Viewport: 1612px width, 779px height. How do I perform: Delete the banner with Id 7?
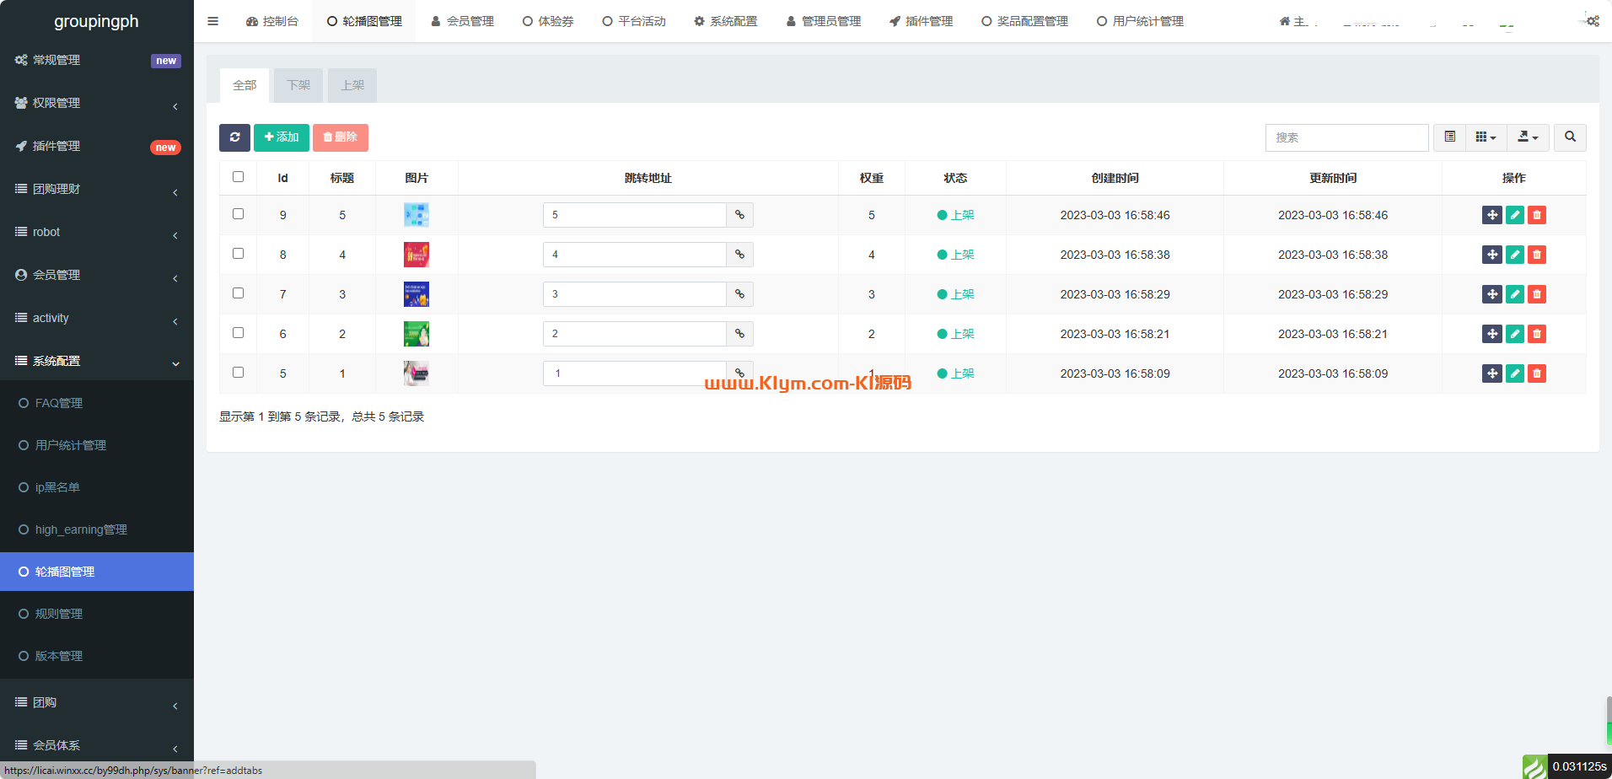[x=1537, y=294]
